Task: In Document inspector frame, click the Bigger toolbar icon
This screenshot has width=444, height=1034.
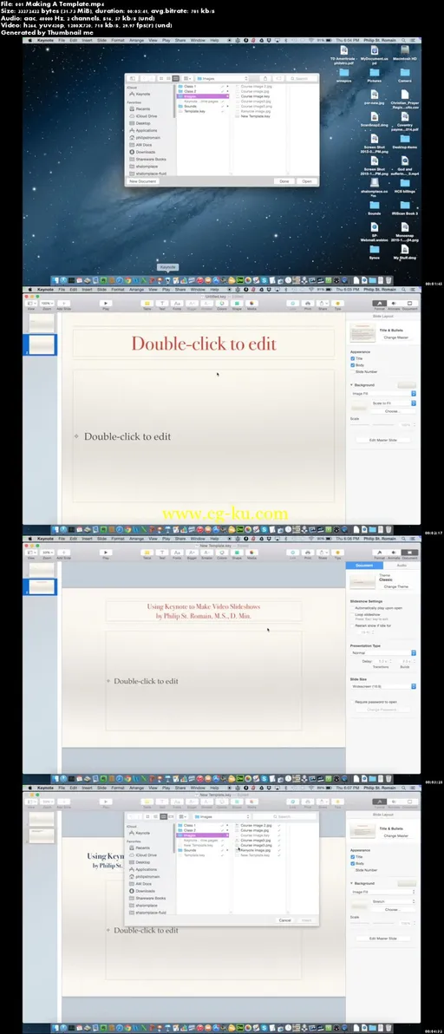Action: click(x=192, y=553)
